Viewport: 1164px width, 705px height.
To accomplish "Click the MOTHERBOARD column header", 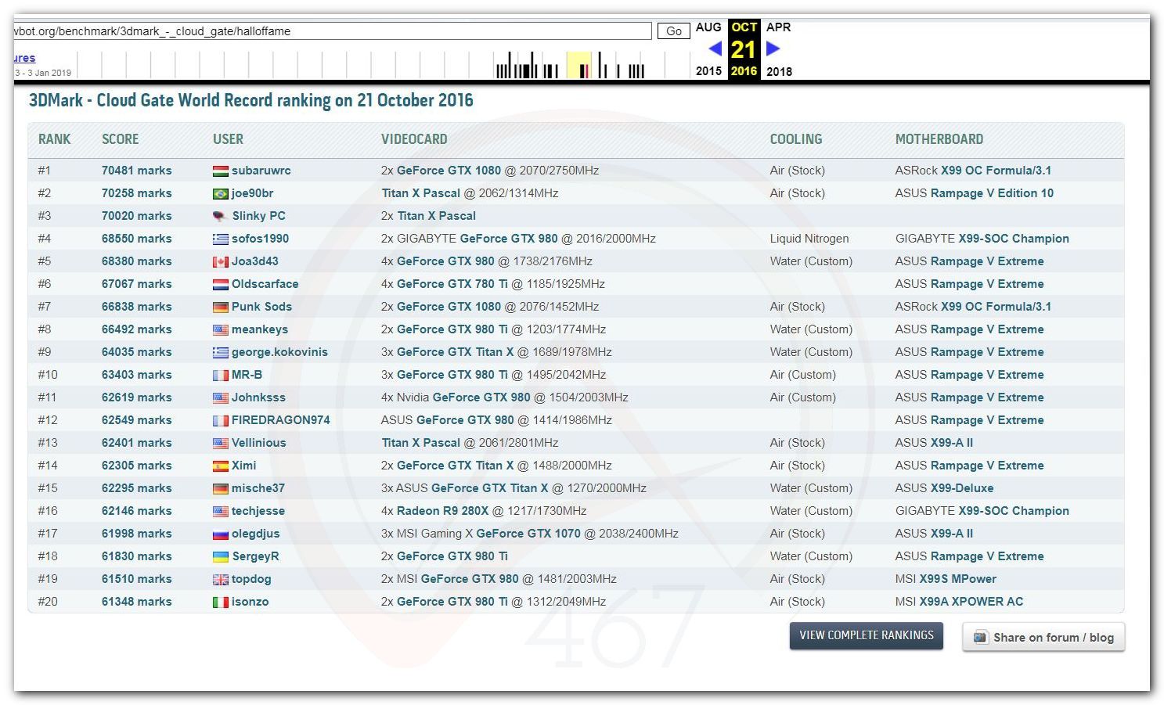I will click(x=939, y=139).
